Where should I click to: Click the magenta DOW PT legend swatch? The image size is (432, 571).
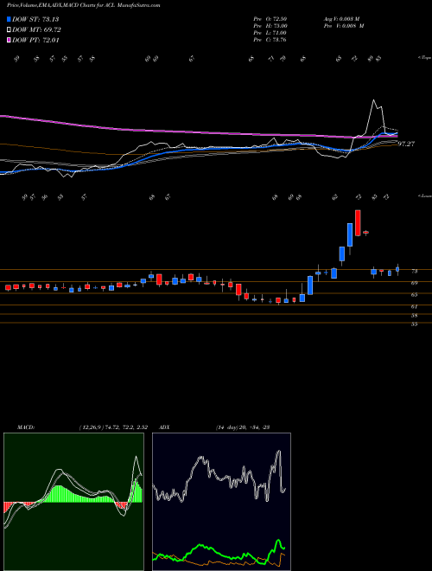[10, 41]
